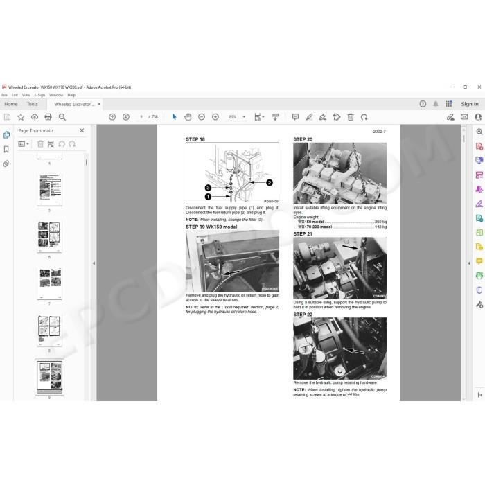The width and height of the screenshot is (485, 485).
Task: Zoom in with the plus circle button
Action: pyautogui.click(x=215, y=117)
